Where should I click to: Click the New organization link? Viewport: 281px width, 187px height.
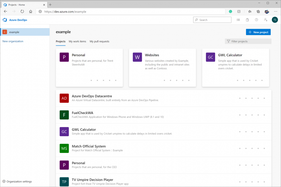pos(13,41)
